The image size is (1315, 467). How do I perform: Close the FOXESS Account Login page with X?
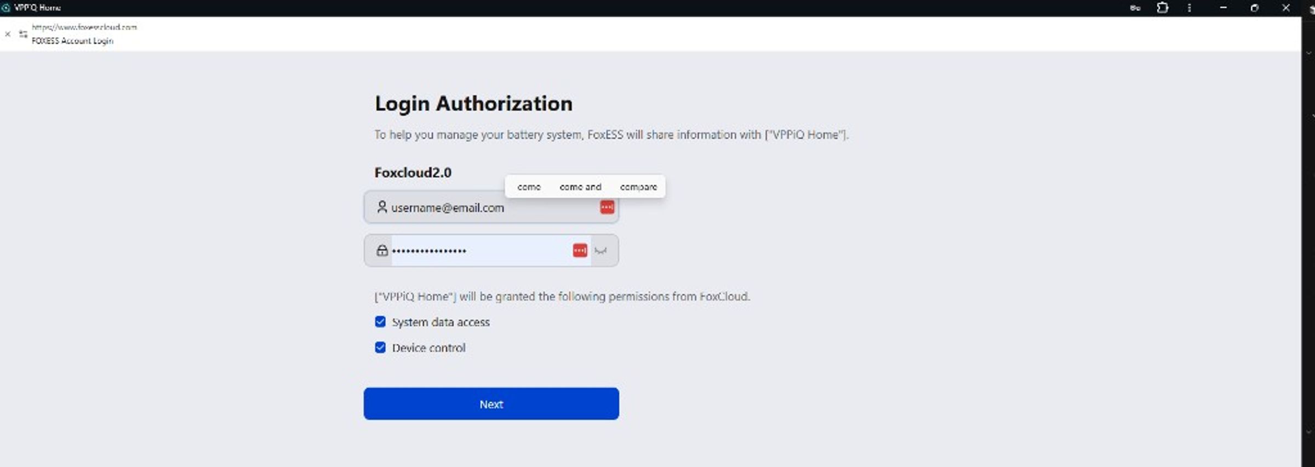pos(8,34)
